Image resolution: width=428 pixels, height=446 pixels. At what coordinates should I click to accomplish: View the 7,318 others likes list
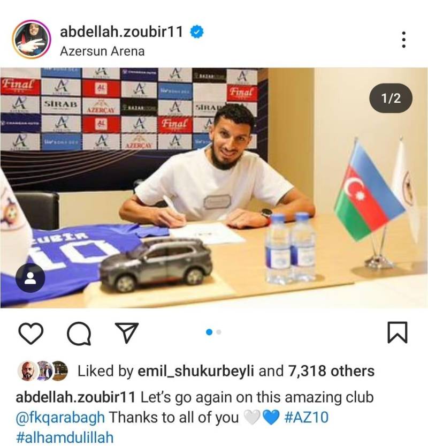click(331, 371)
